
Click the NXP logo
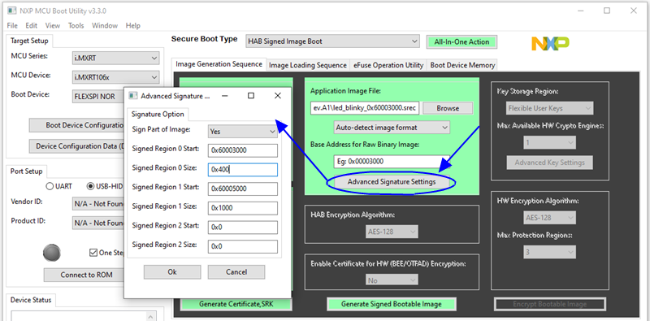(x=551, y=44)
